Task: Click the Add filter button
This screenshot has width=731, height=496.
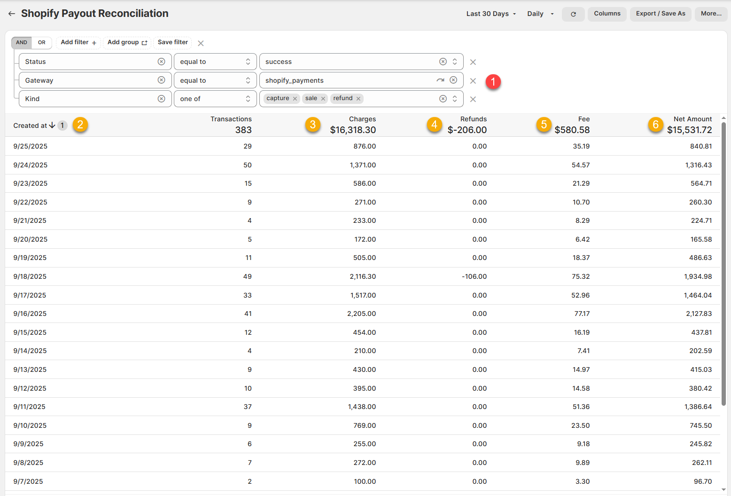Action: point(78,43)
